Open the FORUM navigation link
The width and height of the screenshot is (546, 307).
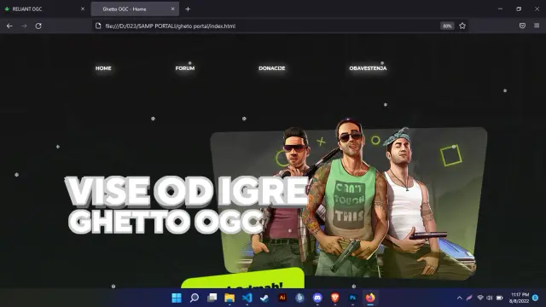click(x=185, y=68)
